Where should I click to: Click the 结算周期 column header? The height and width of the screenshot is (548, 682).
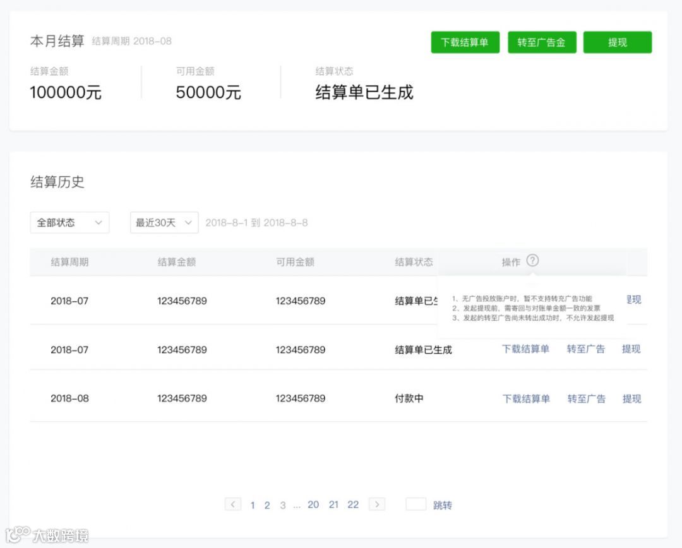[x=69, y=262]
